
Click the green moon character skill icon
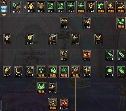coord(121,23)
